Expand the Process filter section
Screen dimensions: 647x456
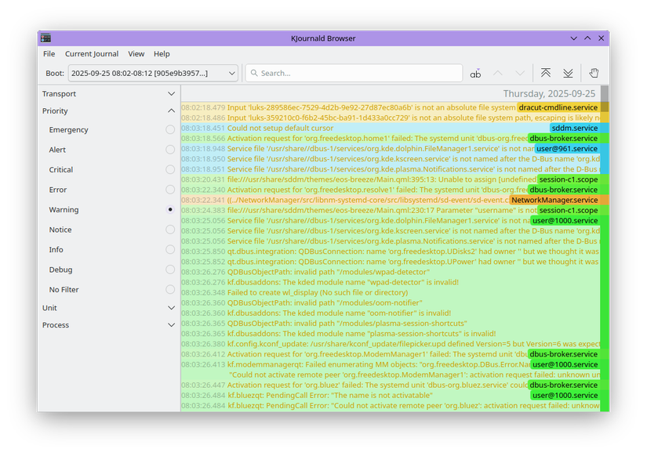click(x=170, y=325)
